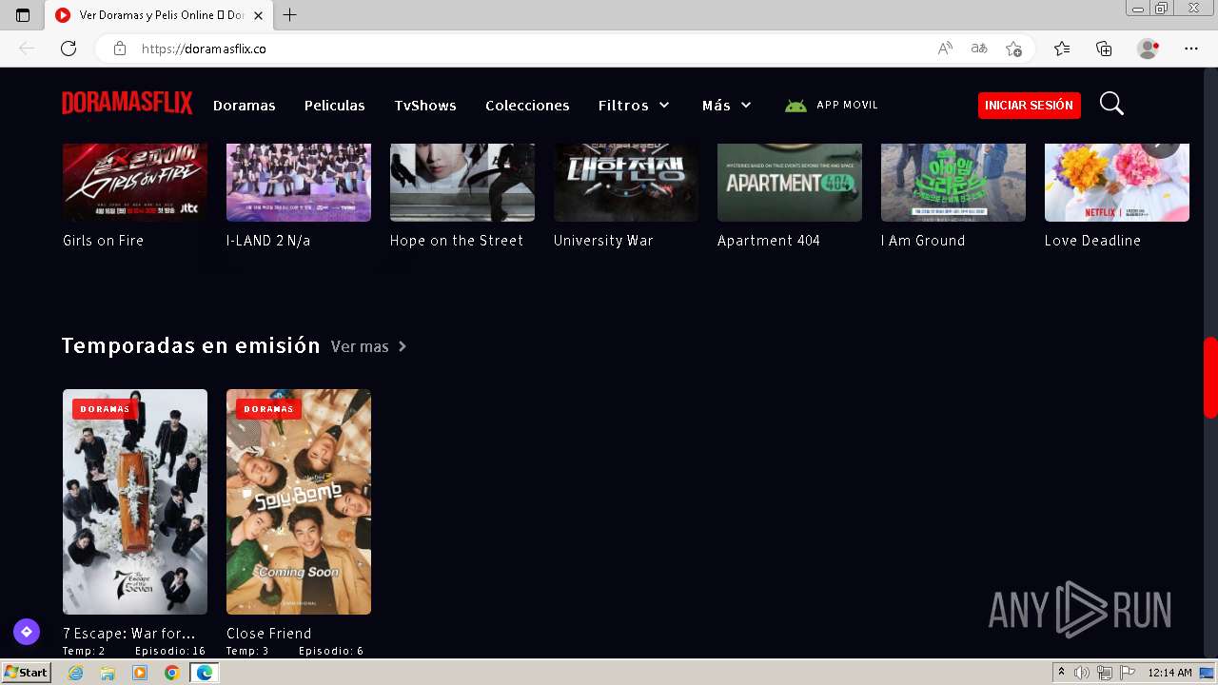Click the Android app icon
This screenshot has width=1218, height=685.
pyautogui.click(x=796, y=106)
